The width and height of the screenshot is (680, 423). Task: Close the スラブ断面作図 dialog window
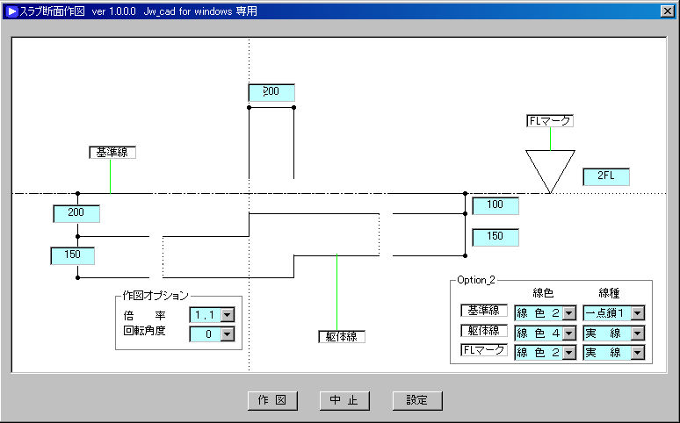coord(667,11)
